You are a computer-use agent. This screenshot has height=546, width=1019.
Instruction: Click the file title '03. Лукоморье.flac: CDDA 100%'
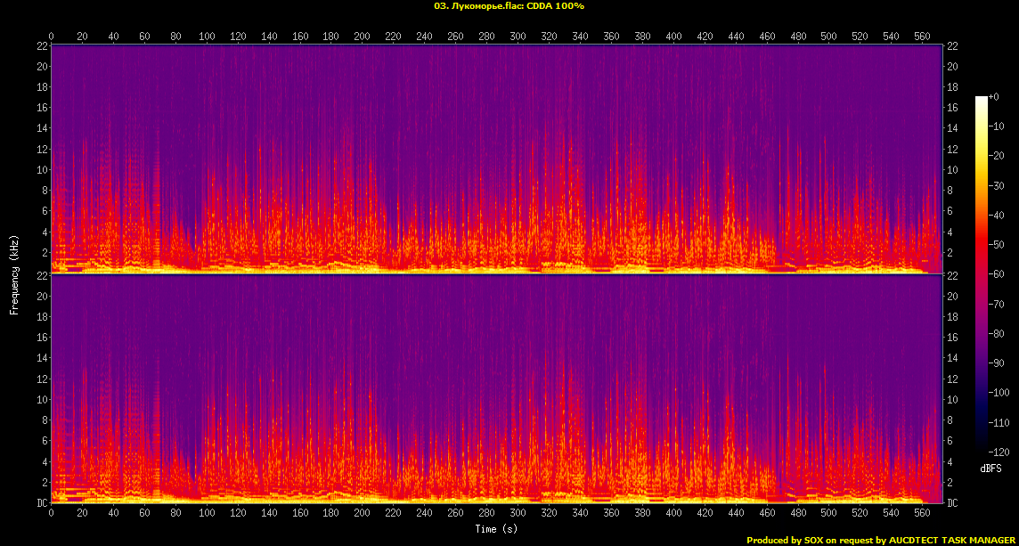tap(509, 6)
